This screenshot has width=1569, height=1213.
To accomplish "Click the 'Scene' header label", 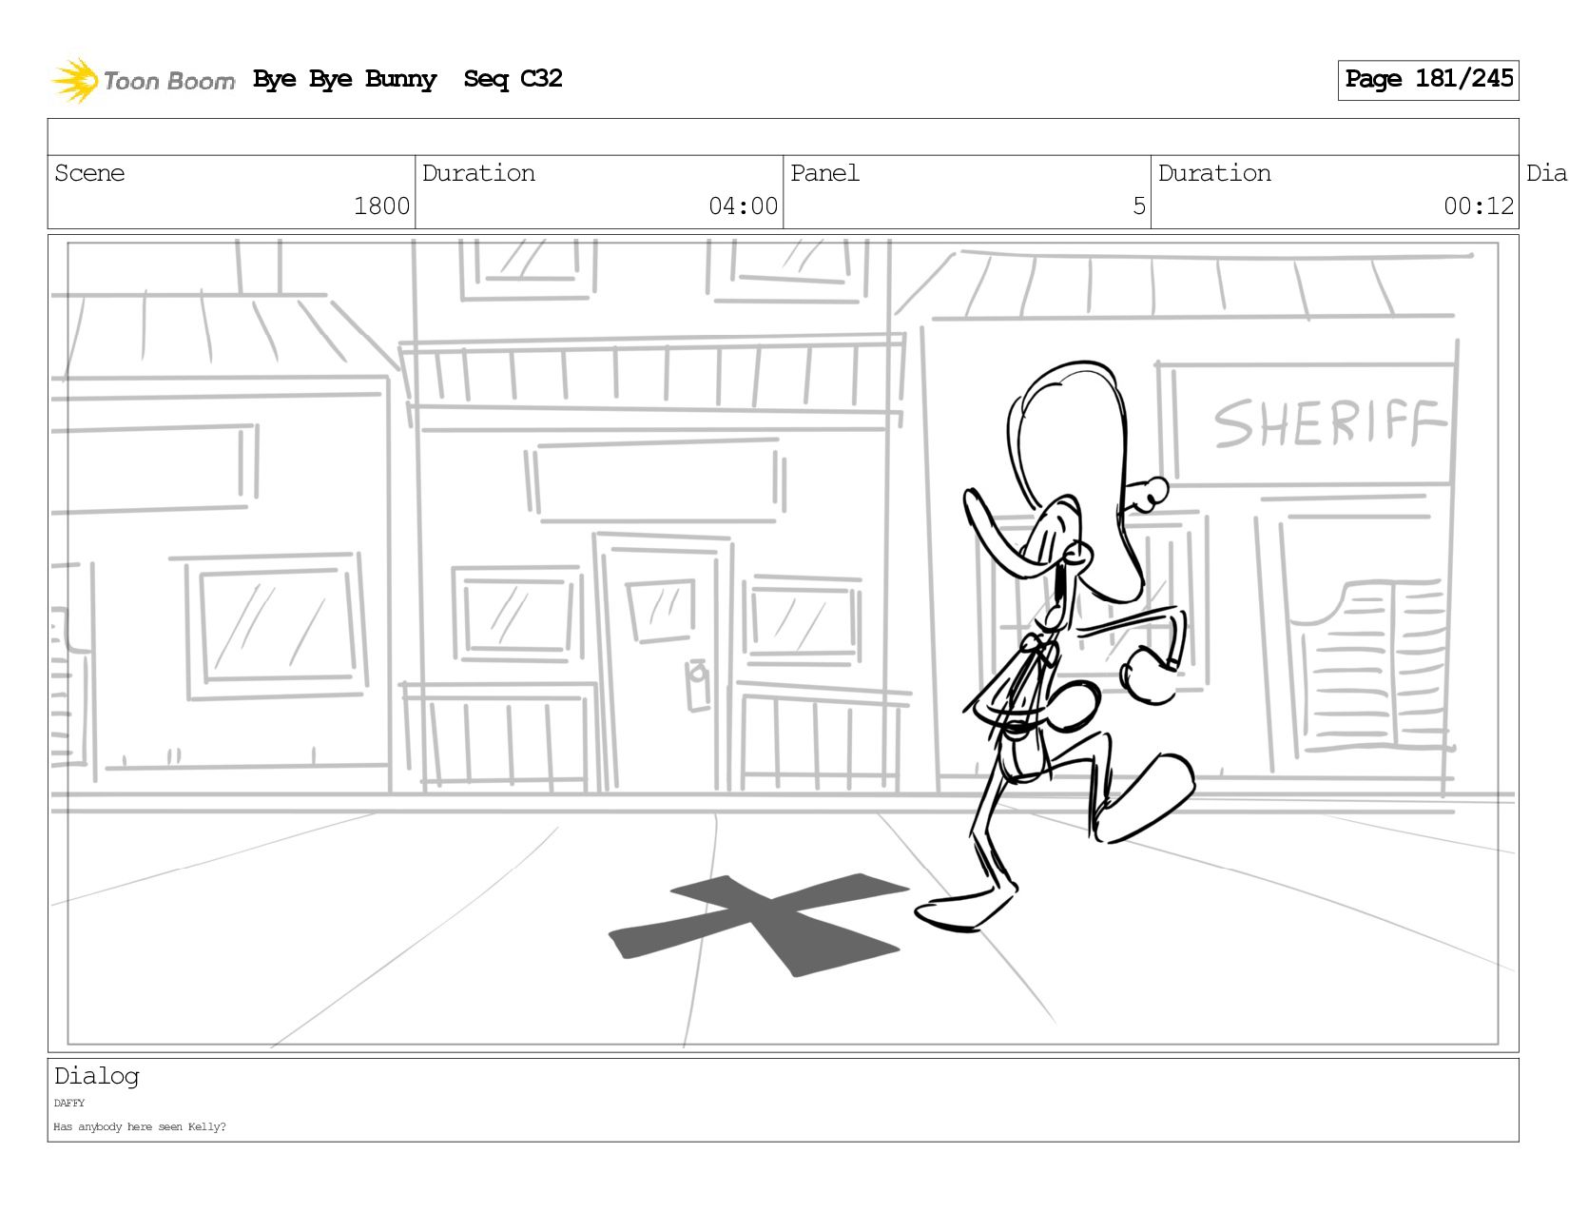I will 89,173.
